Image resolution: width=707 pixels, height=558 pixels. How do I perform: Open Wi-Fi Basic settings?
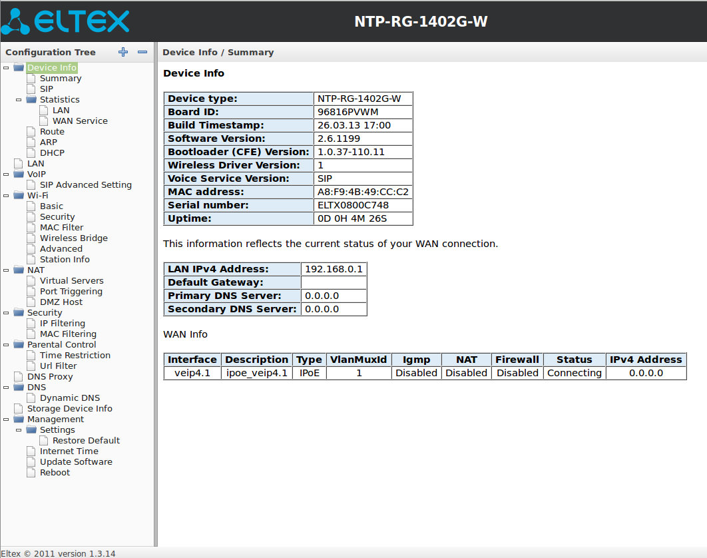[51, 206]
